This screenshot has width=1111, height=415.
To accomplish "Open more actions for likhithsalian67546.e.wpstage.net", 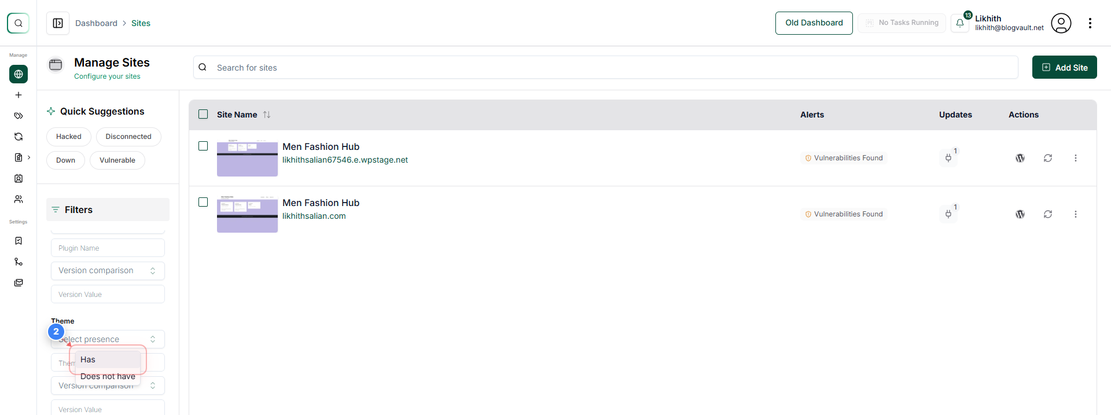I will click(1076, 158).
